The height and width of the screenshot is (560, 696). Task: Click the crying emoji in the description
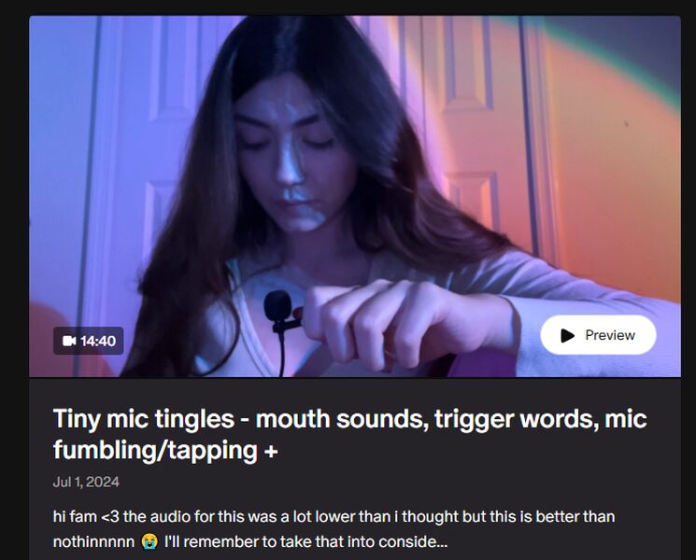pyautogui.click(x=149, y=542)
